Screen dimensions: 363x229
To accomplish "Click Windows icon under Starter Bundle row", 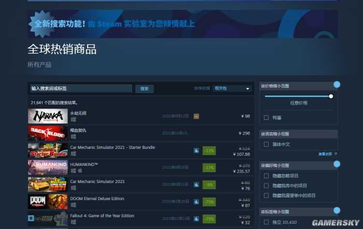I will pos(74,154).
